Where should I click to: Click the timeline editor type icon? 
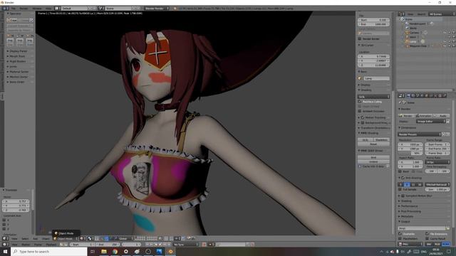click(x=5, y=245)
